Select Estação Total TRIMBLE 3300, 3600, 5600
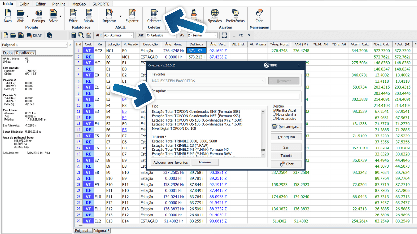This screenshot has width=417, height=234. [x=184, y=141]
